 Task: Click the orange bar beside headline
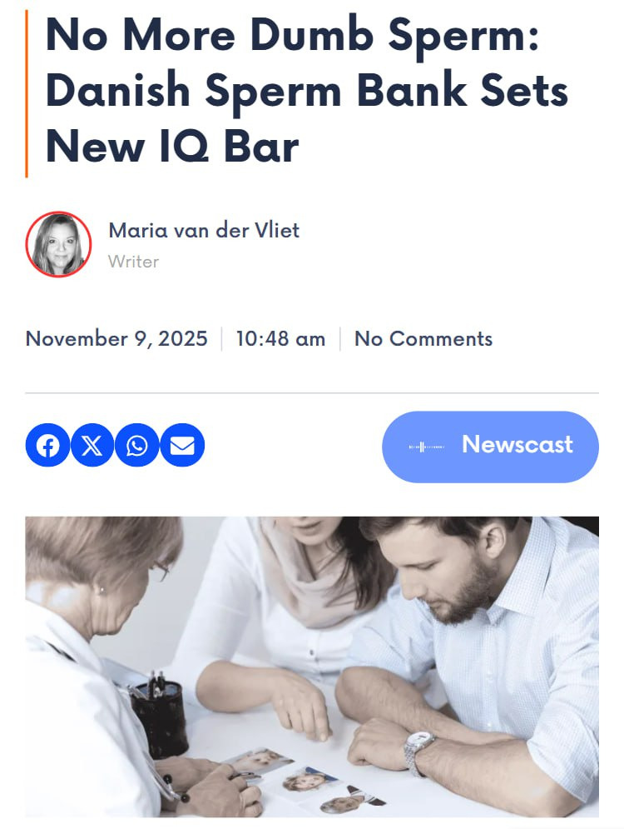click(x=27, y=93)
